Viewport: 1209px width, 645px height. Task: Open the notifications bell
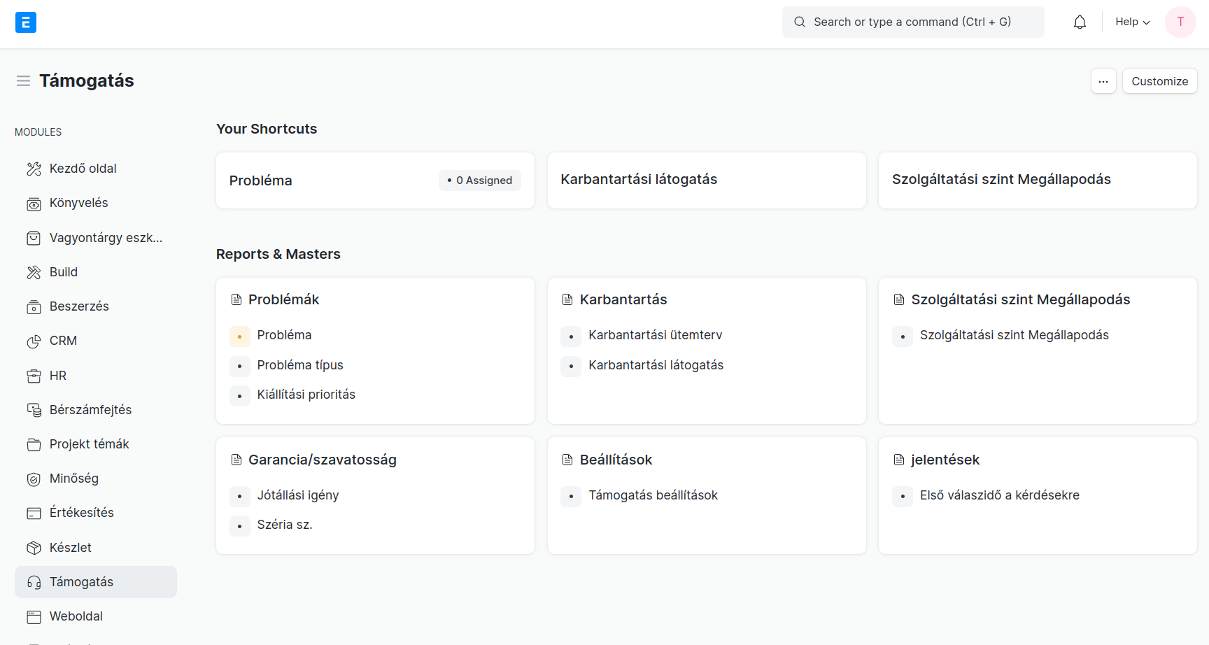(x=1080, y=22)
